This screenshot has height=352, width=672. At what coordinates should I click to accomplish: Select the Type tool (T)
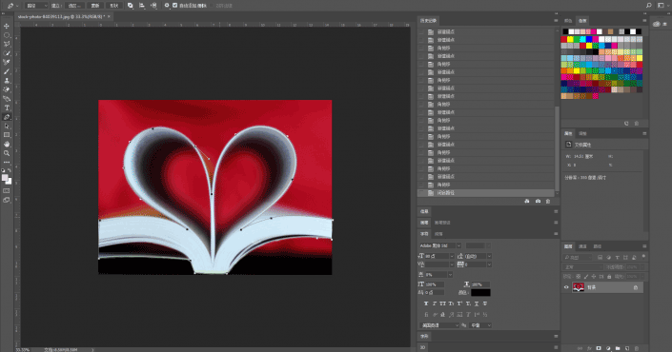[7, 108]
